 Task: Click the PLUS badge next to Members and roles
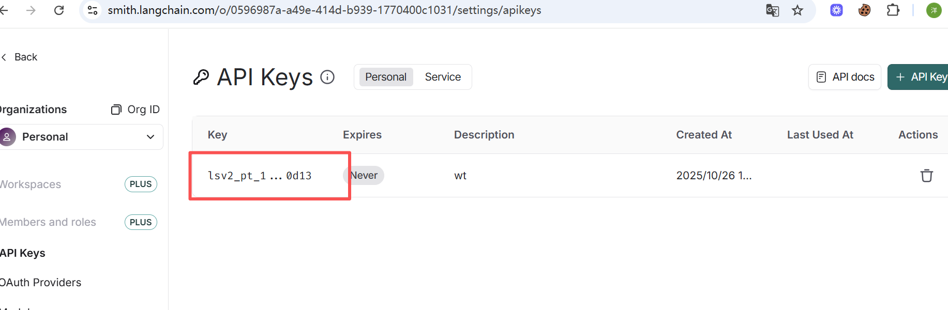coord(141,222)
